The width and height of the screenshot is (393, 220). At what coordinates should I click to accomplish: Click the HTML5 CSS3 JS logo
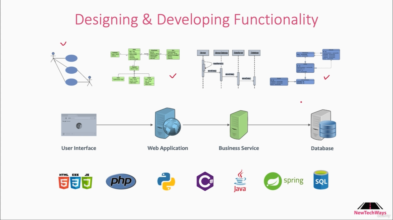tap(75, 181)
